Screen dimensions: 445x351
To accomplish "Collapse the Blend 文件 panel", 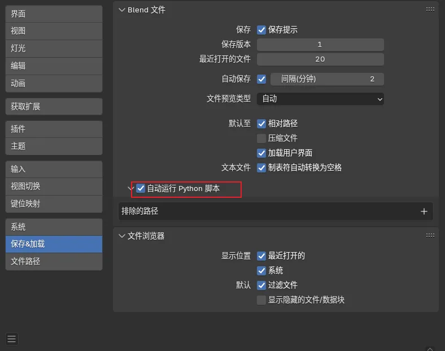I will click(x=121, y=10).
